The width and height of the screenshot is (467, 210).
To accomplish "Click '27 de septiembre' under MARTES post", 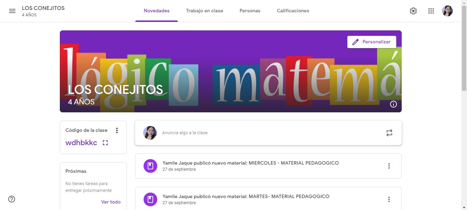I will point(179,203).
